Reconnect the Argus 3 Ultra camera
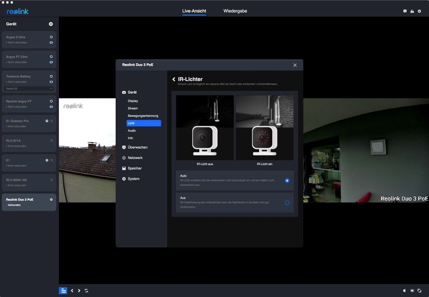The height and width of the screenshot is (297, 429). [x=51, y=37]
